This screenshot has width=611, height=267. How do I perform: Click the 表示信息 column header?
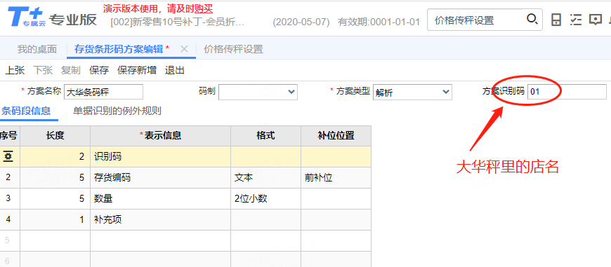[161, 136]
